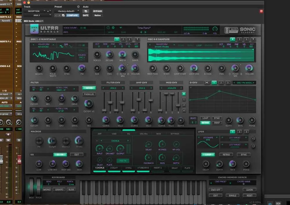This screenshot has width=290, height=205.
Task: Click the PITCH wheel
Action: [38, 186]
